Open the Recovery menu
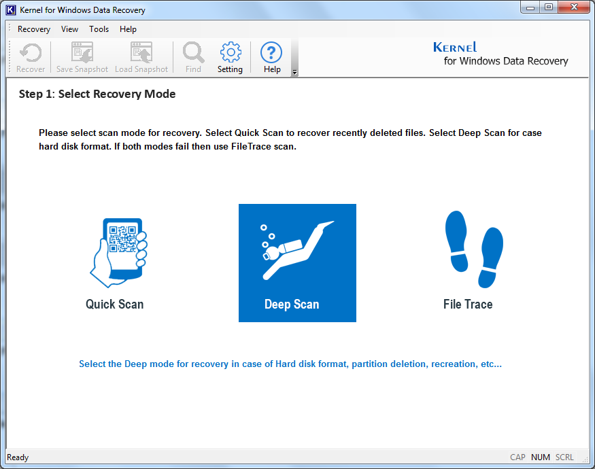The image size is (595, 469). 34,29
